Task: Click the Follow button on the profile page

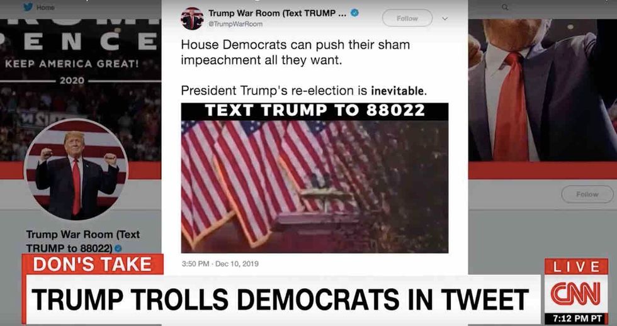Action: [587, 194]
